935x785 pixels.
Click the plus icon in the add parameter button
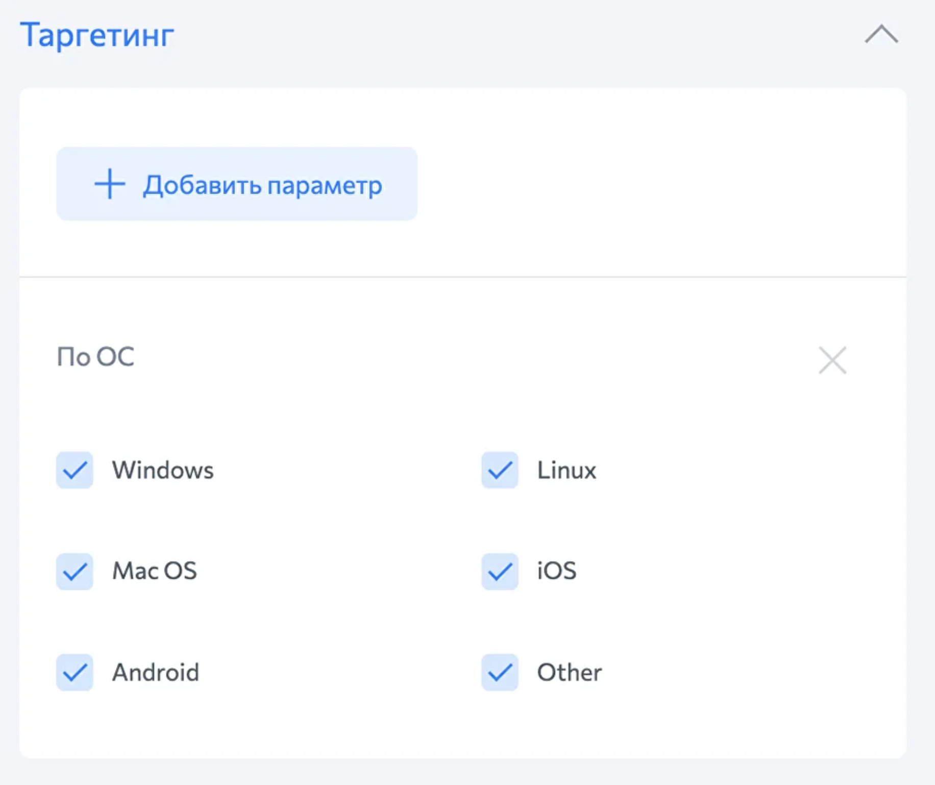coord(110,184)
